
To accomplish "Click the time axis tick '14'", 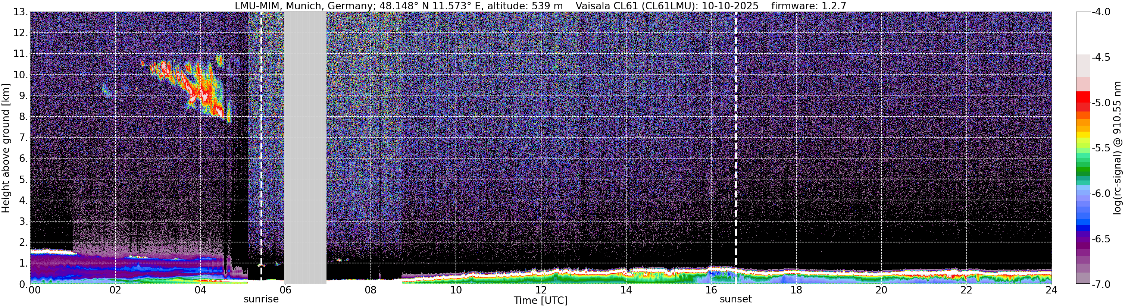I will (x=626, y=290).
